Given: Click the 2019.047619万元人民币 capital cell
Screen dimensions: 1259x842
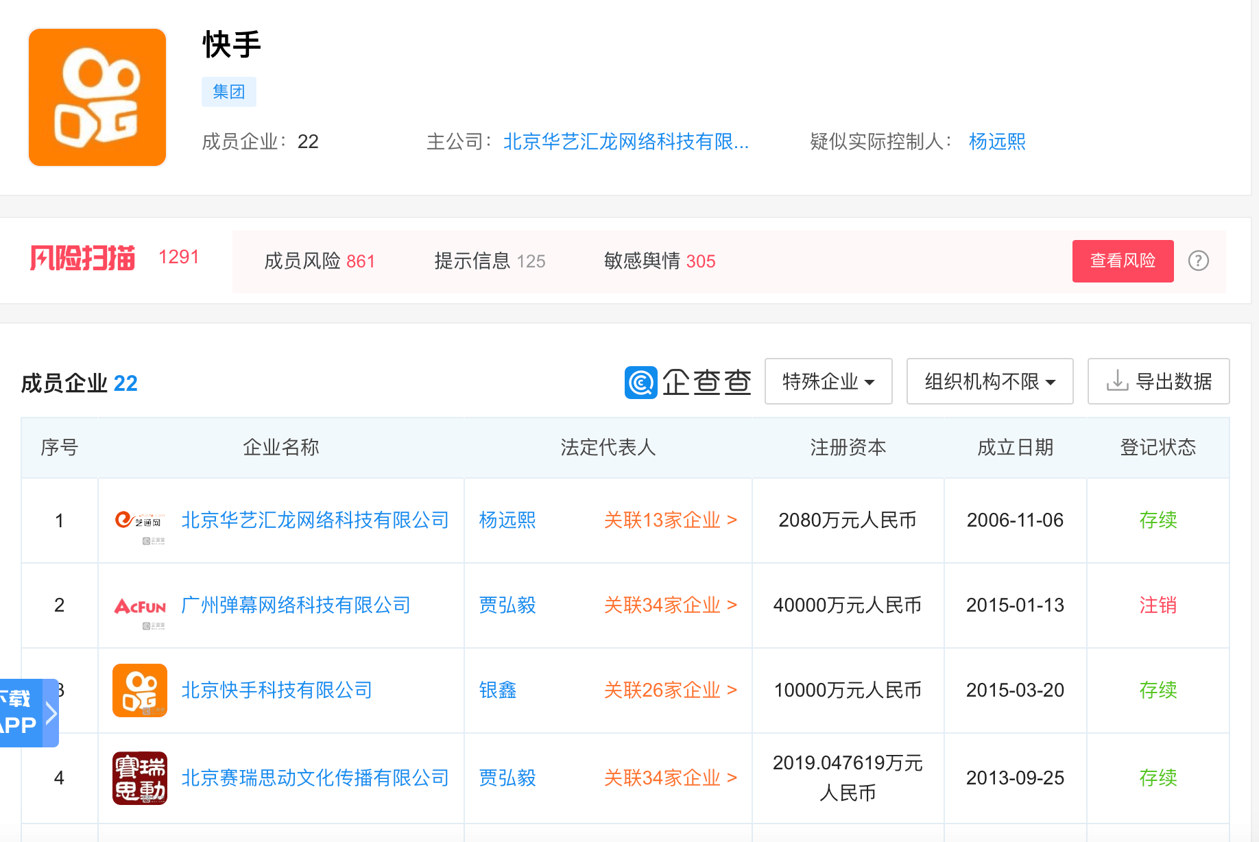Looking at the screenshot, I should 848,778.
